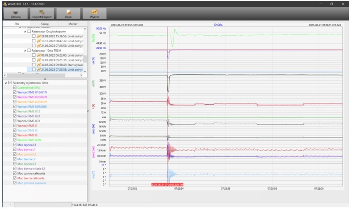Select Wartość RMS IE/IN parameter label

29,140
